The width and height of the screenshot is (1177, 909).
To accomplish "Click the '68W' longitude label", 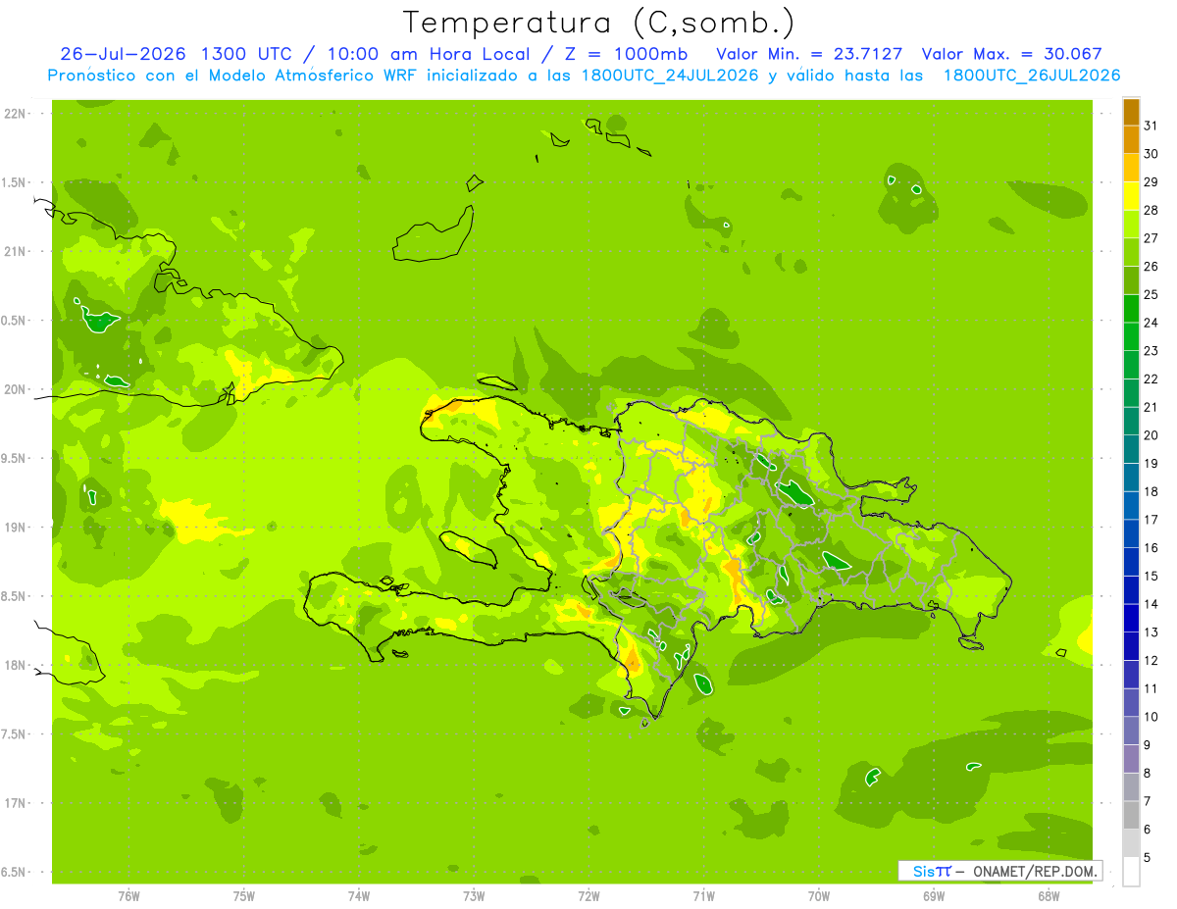I will (1049, 896).
